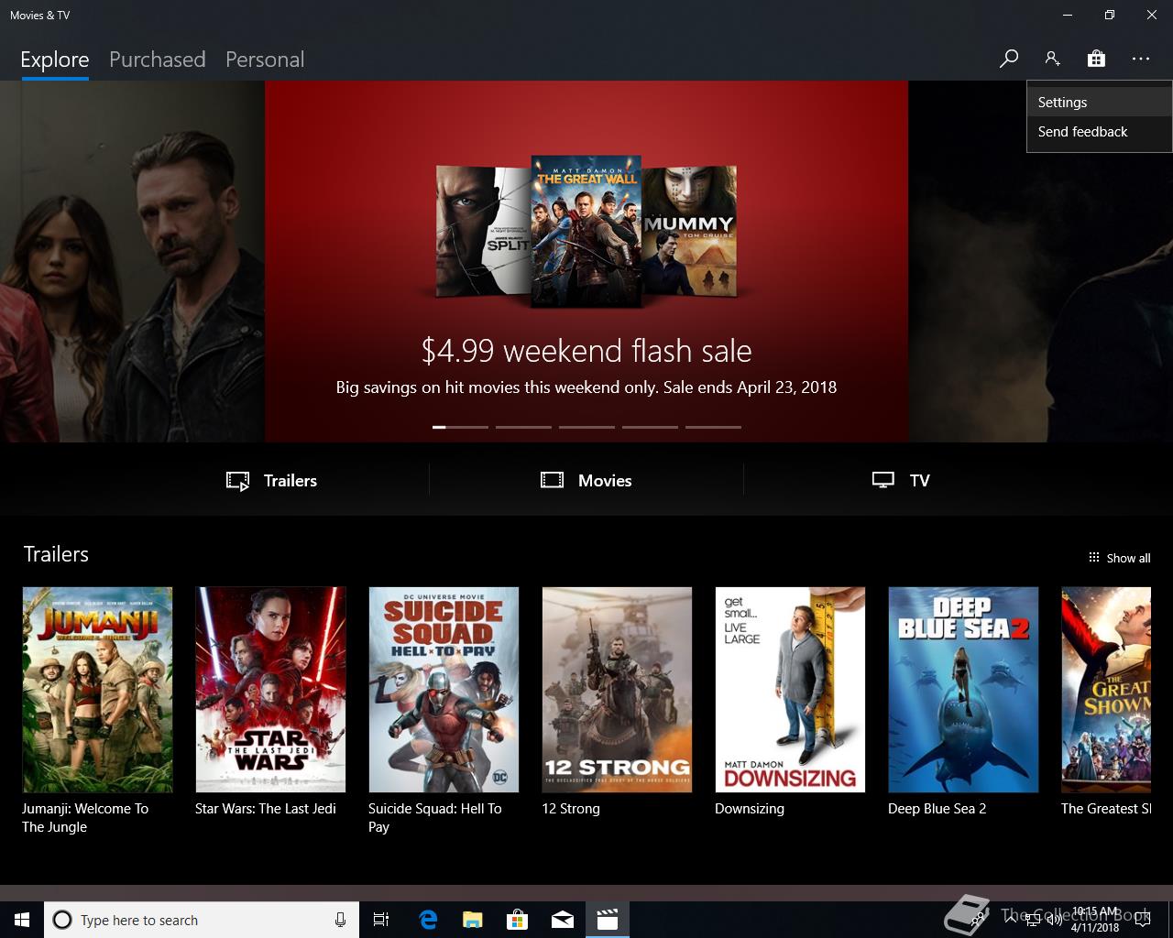Open the TV category button
Viewport: 1173px width, 938px height.
click(x=901, y=480)
